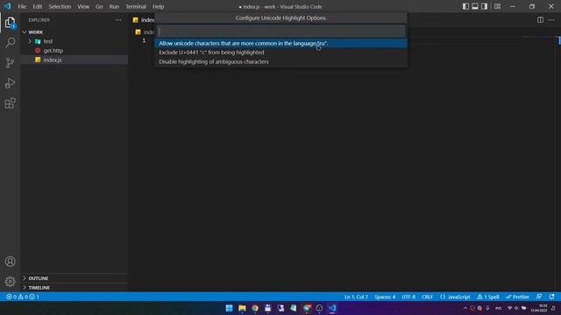Change end of line via CRLF
Viewport: 561px width, 315px height.
click(427, 297)
